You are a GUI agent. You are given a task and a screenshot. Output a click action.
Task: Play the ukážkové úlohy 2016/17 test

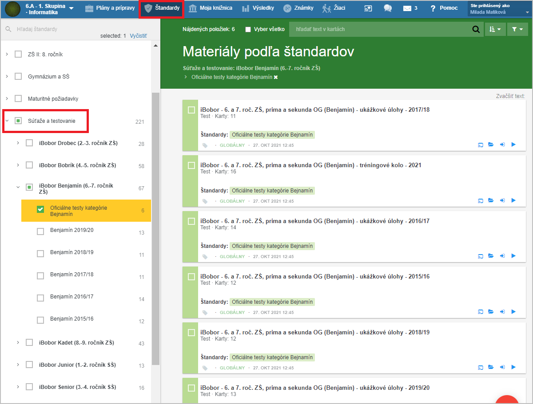[x=513, y=256]
